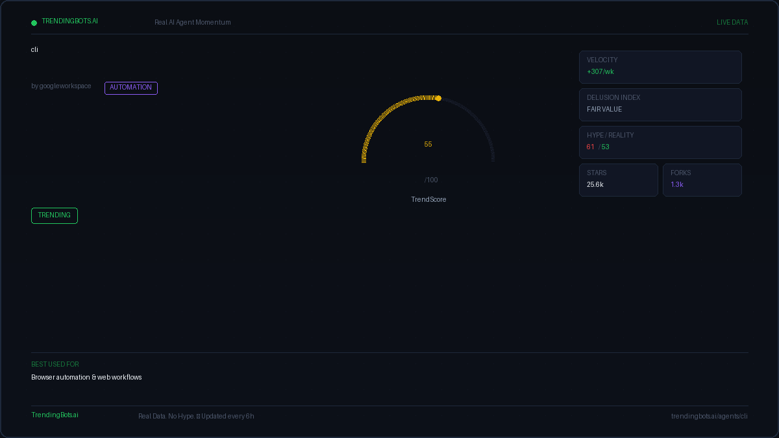Open the 'by googleworkspace' author text

click(61, 86)
